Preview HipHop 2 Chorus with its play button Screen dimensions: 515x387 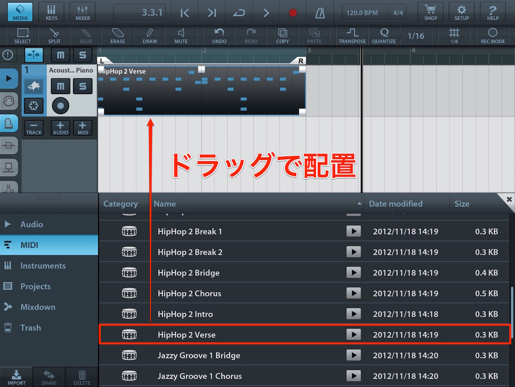pos(354,293)
